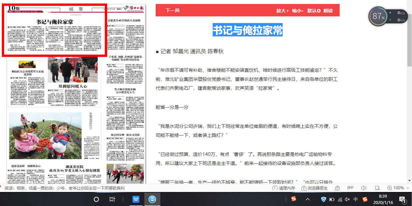Click the broom cleanup icon in status bar
Screen dimensions: 412x206
[x=337, y=188]
